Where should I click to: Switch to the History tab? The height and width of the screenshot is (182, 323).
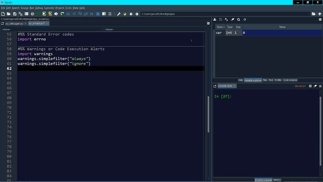277,180
